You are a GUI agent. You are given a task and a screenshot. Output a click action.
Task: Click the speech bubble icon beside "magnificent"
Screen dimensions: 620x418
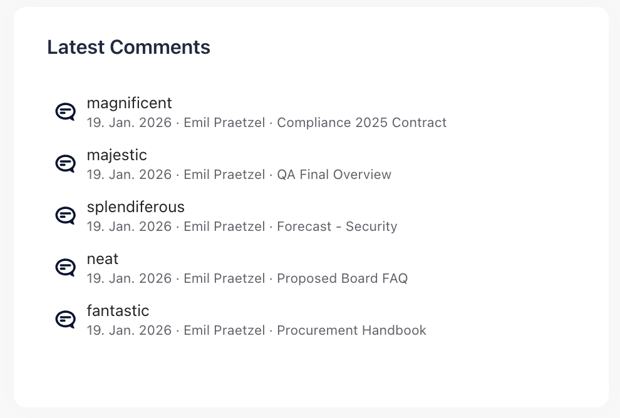65,111
